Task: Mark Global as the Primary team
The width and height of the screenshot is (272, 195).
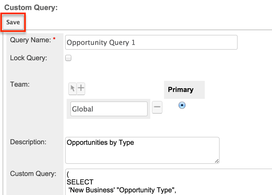Action: pos(182,105)
